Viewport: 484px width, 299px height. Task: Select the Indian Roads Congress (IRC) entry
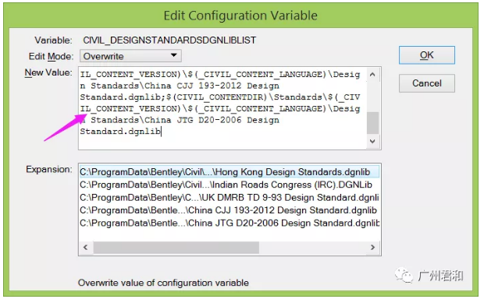(x=230, y=185)
